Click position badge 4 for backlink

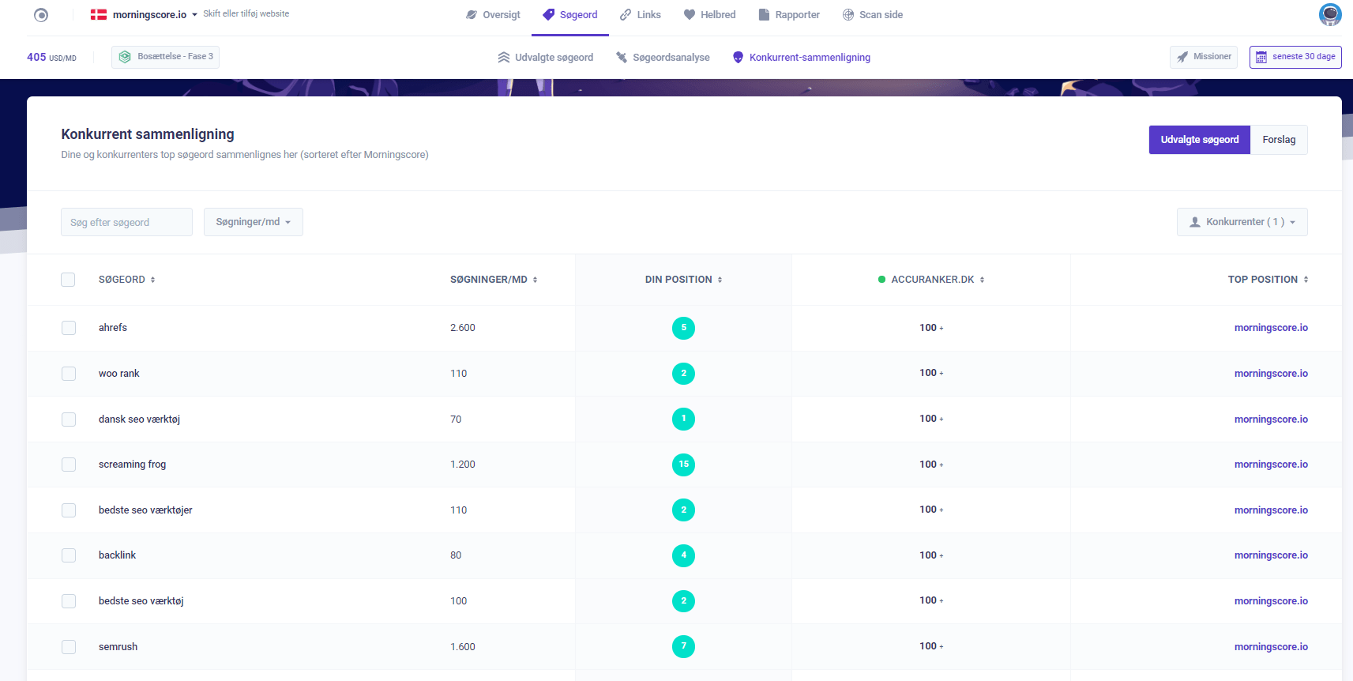(683, 555)
